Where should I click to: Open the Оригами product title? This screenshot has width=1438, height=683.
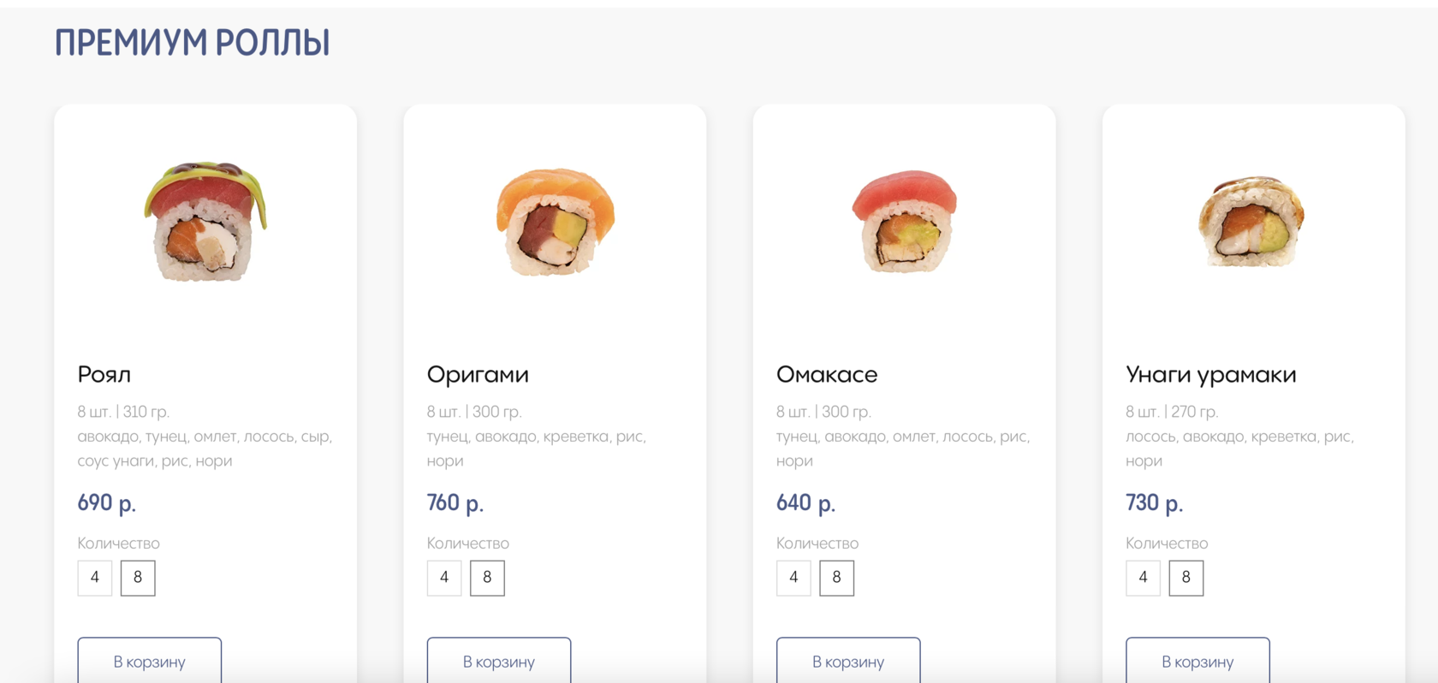click(478, 375)
